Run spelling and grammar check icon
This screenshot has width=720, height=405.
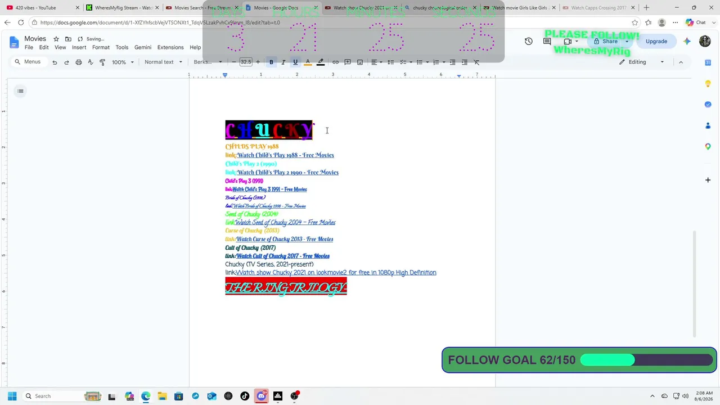tap(90, 62)
